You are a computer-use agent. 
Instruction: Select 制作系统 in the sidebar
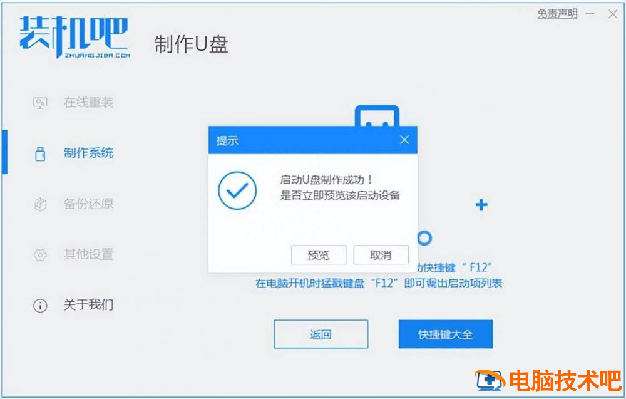89,153
